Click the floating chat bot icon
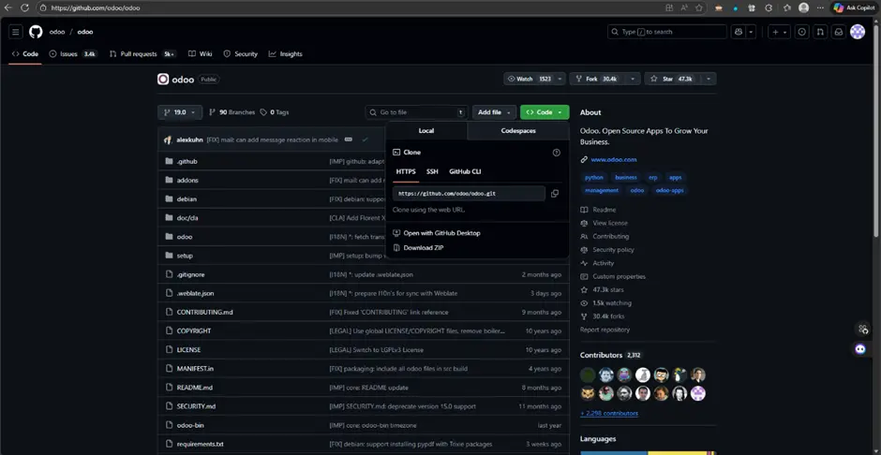Viewport: 881px width, 455px height. 860,349
